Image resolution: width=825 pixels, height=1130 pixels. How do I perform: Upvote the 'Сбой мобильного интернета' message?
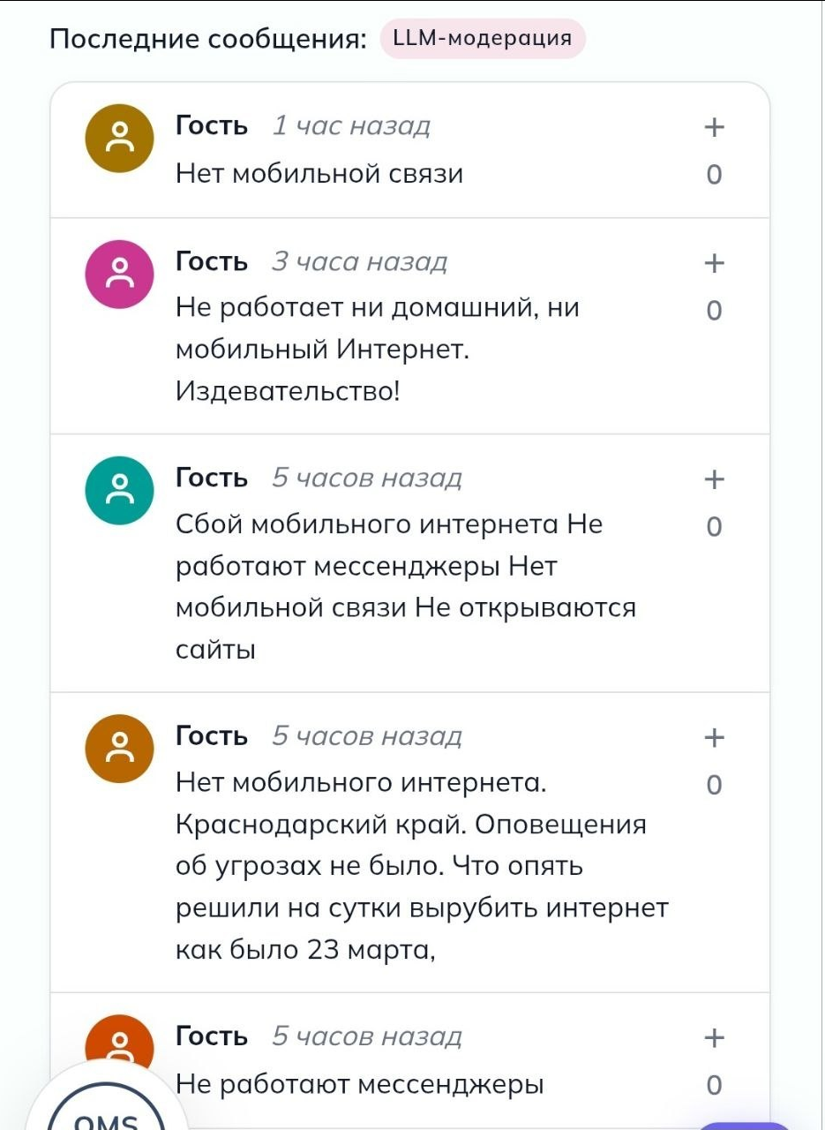coord(714,479)
